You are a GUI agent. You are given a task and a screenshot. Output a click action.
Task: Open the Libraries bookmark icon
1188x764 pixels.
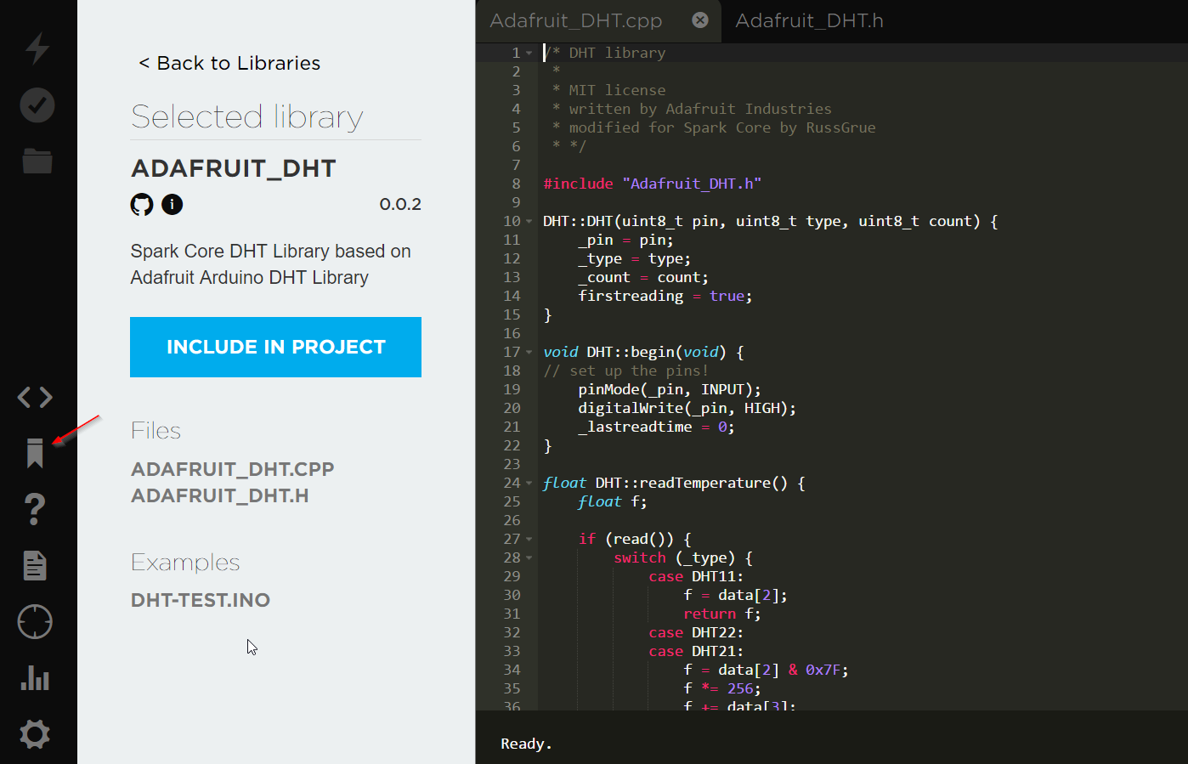tap(35, 453)
